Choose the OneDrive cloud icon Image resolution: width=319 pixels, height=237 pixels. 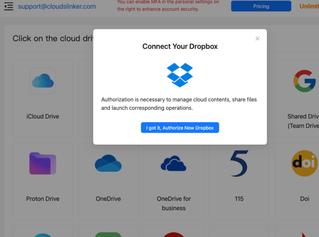pyautogui.click(x=108, y=163)
